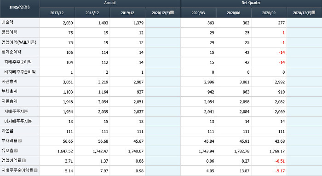Click the 7.97 net margin value for 2018/12
The image size is (322, 176).
tap(104, 171)
